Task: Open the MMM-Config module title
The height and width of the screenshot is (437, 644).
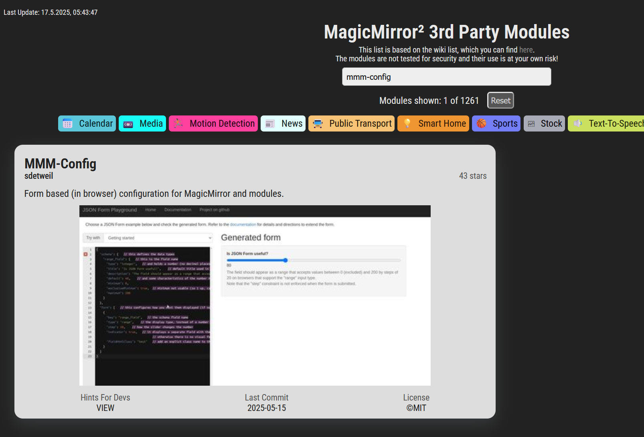Action: coord(60,164)
